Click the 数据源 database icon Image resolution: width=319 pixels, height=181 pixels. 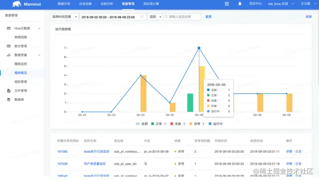click(x=9, y=100)
